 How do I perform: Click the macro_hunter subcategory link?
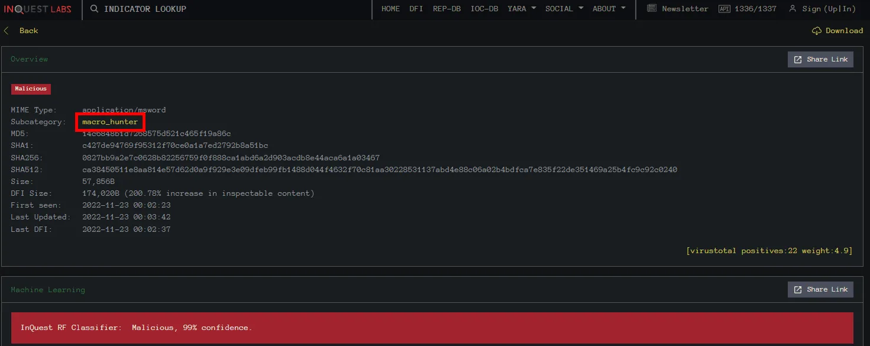pyautogui.click(x=110, y=122)
